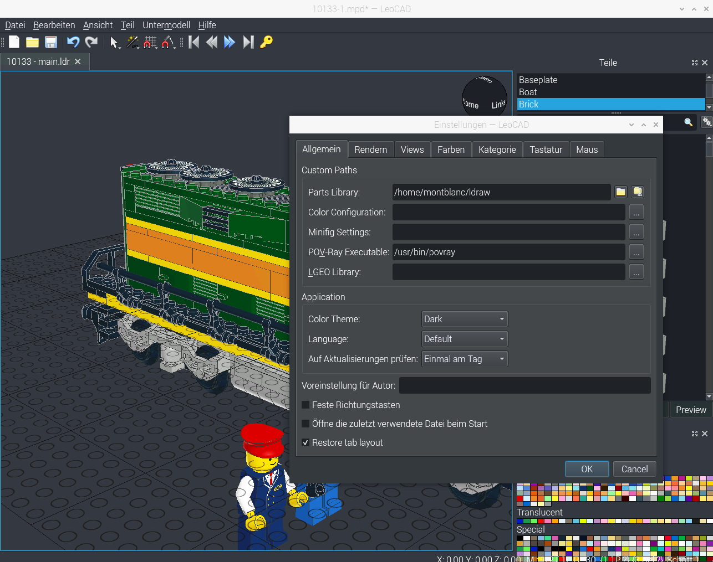Open the Color Theme dropdown
The image size is (713, 562).
pyautogui.click(x=465, y=319)
